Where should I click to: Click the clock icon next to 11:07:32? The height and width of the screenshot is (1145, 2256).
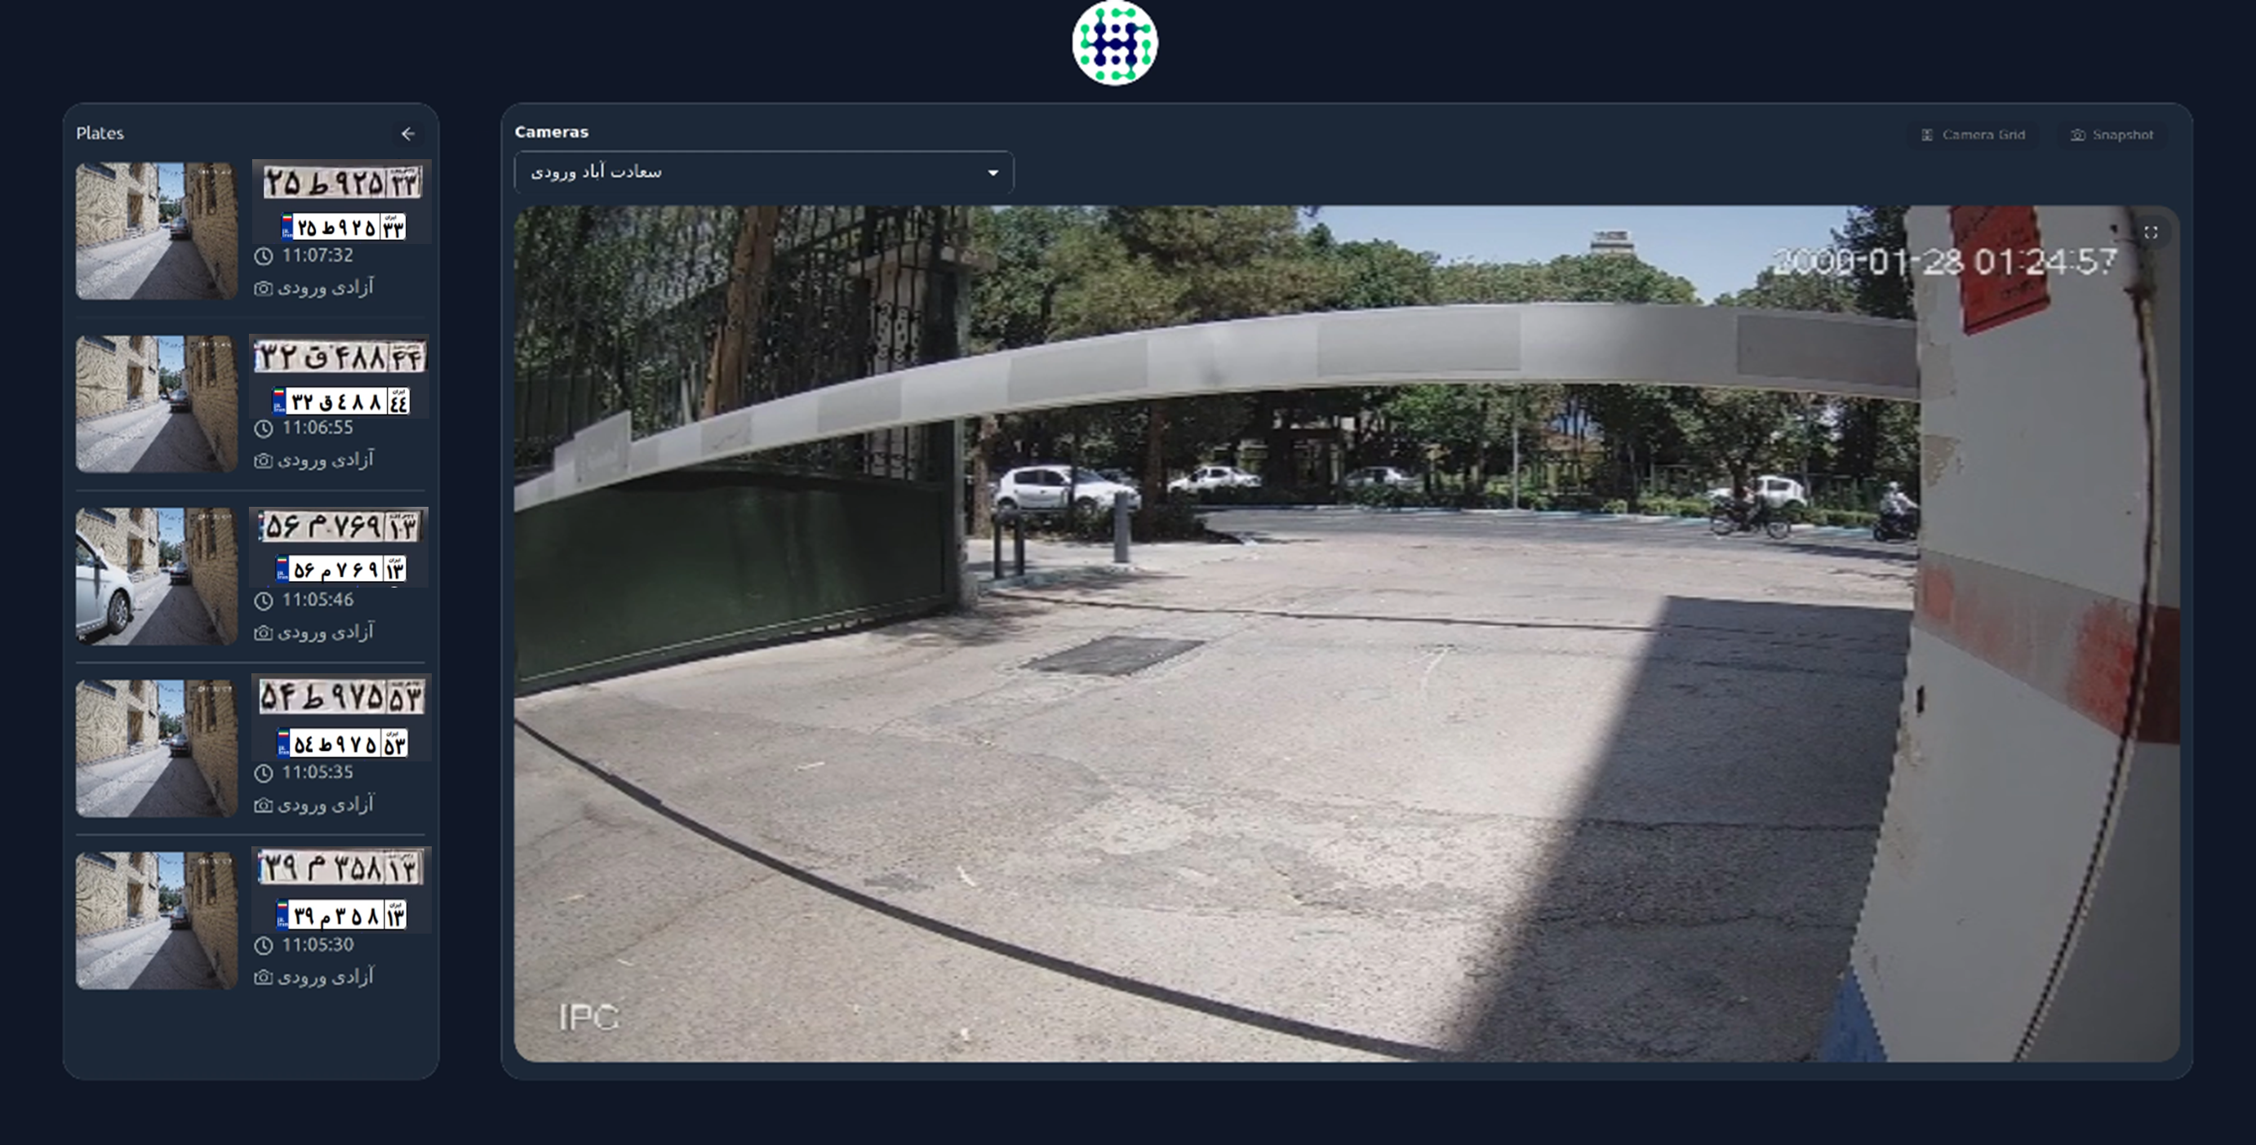pos(264,256)
